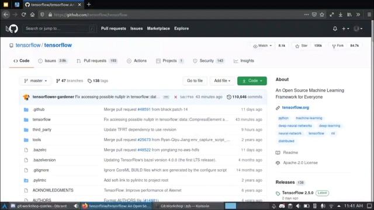Viewport: 374px width, 210px height.
Task: Open the tensorflow folder
Action: tap(41, 120)
